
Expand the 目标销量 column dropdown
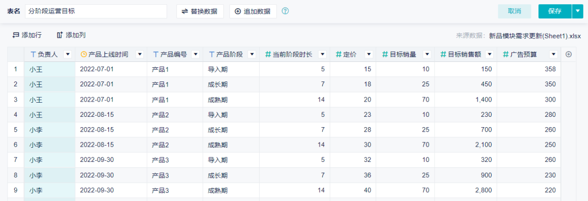tap(427, 55)
